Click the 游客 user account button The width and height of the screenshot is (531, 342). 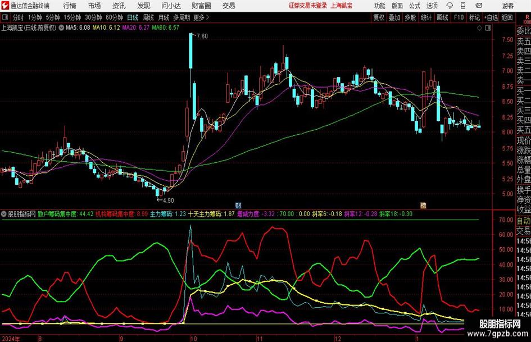(508, 6)
